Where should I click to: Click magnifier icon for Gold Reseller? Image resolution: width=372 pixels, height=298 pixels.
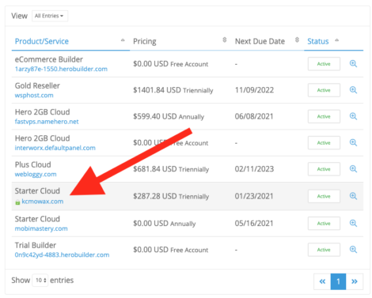click(x=353, y=90)
